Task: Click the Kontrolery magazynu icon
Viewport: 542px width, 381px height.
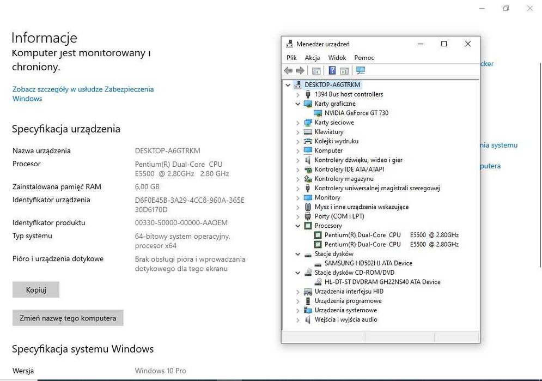Action: 308,179
